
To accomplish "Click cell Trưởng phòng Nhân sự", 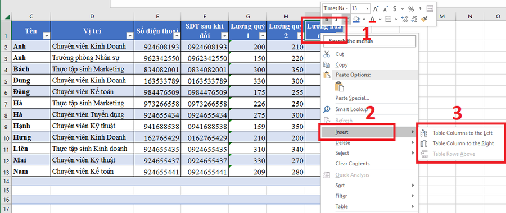I will coord(92,58).
